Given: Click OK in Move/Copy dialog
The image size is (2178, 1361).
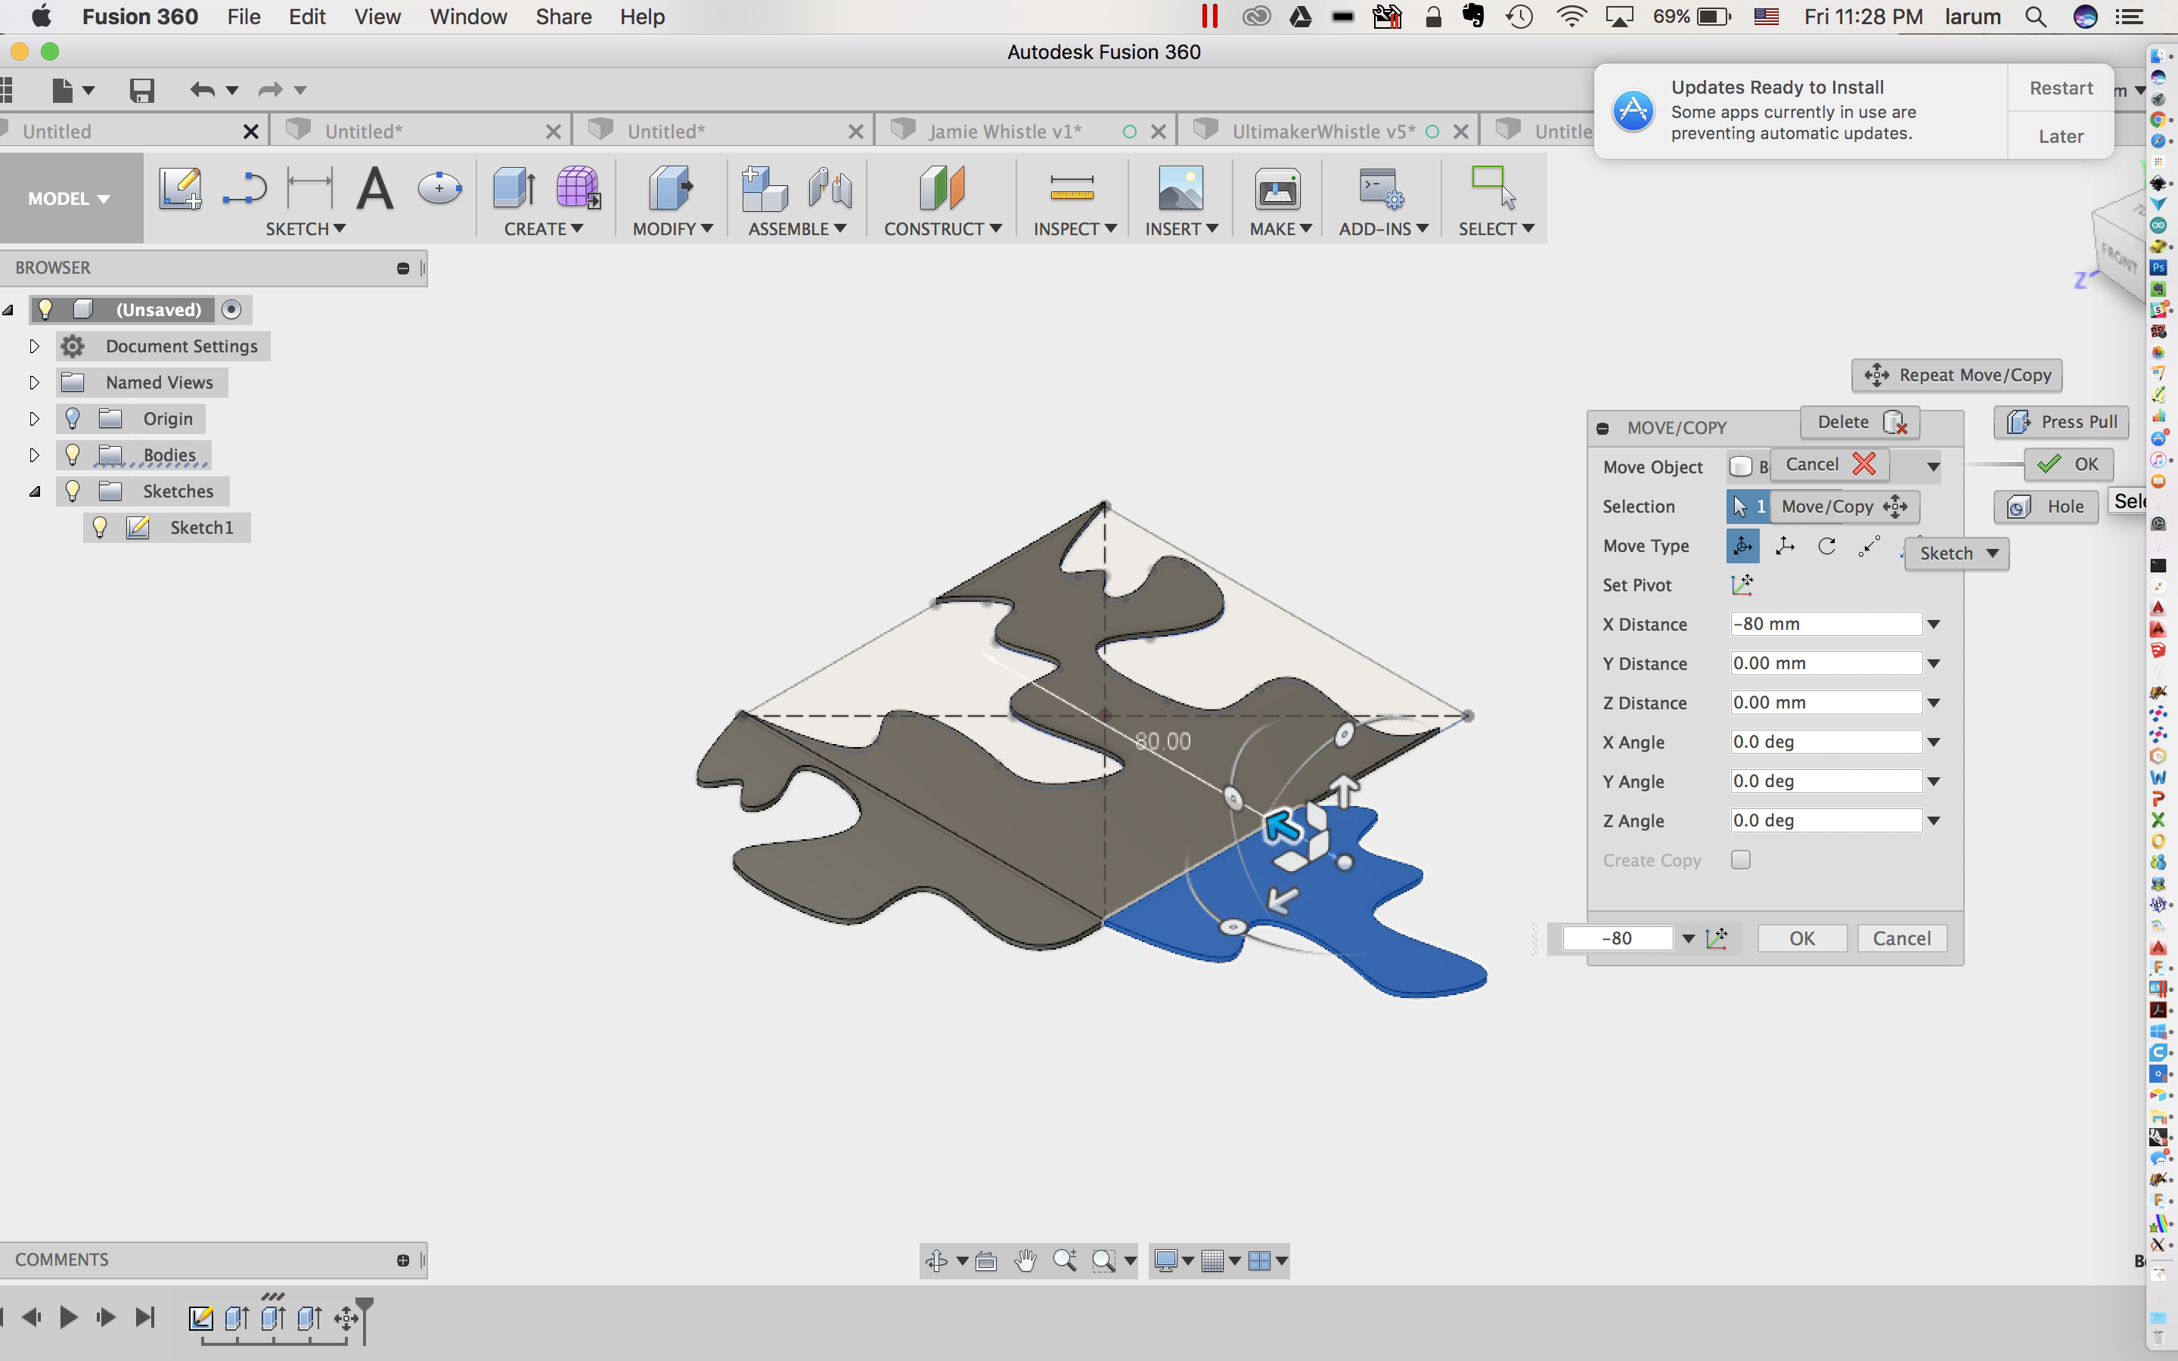Looking at the screenshot, I should point(1802,938).
